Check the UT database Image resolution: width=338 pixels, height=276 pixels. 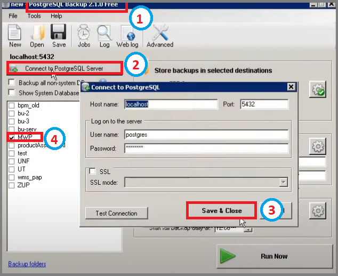[11, 169]
